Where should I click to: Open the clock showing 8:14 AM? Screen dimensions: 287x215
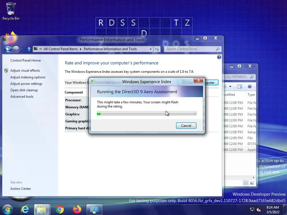click(273, 210)
